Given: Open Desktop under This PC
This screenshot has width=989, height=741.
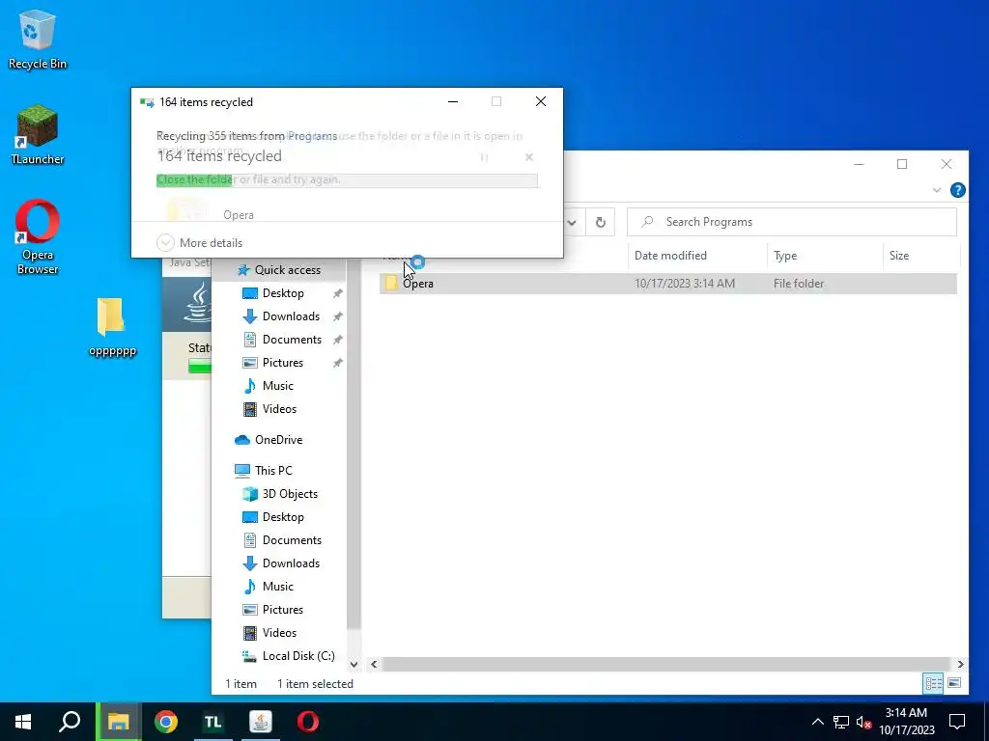Looking at the screenshot, I should [283, 517].
